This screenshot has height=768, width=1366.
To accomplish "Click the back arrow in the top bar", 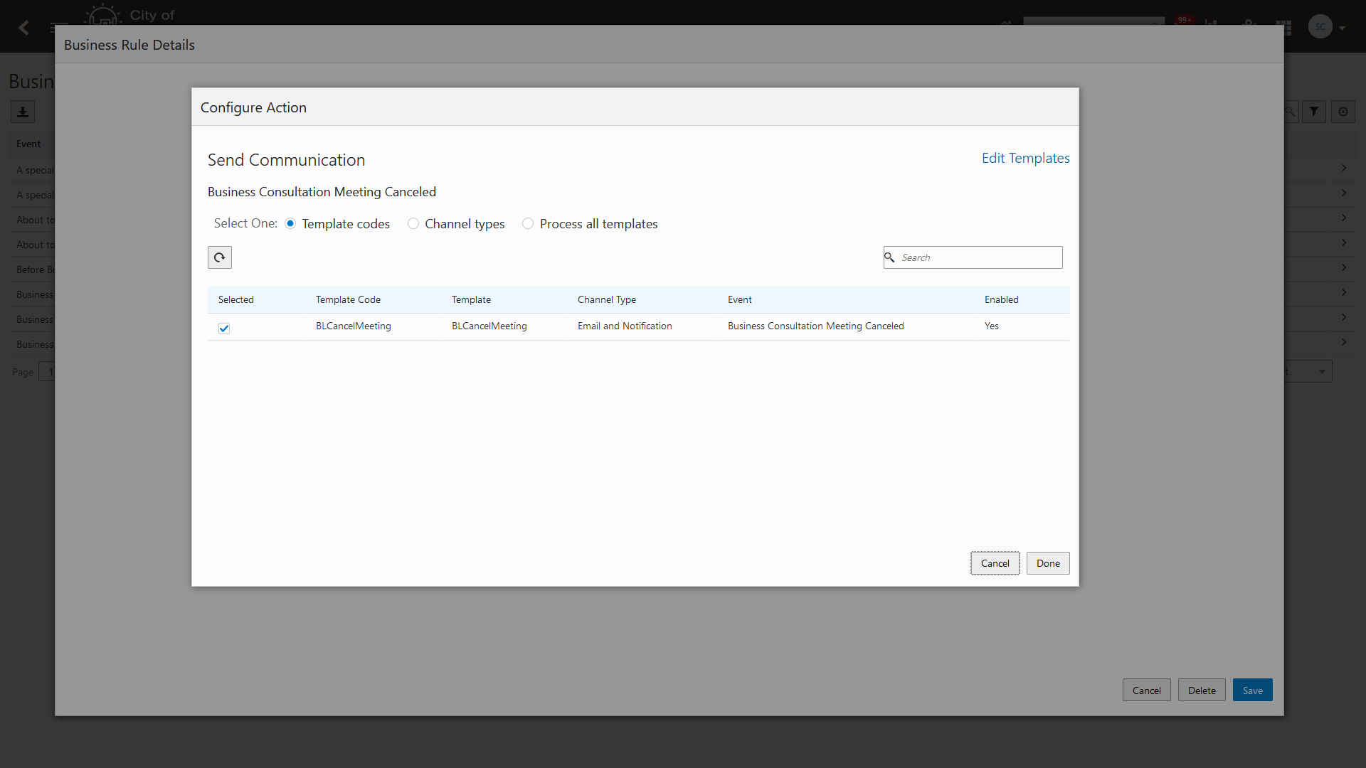I will (23, 28).
